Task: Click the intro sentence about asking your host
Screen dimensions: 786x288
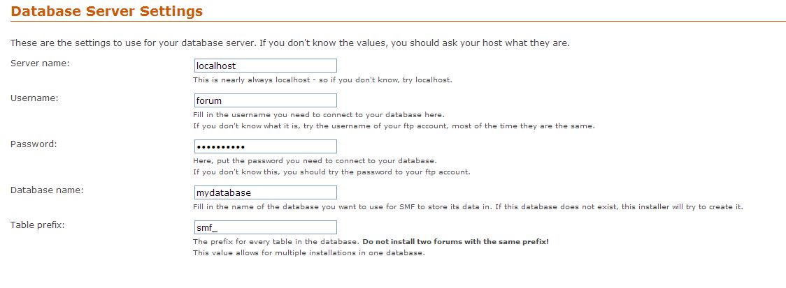Action: coord(290,43)
